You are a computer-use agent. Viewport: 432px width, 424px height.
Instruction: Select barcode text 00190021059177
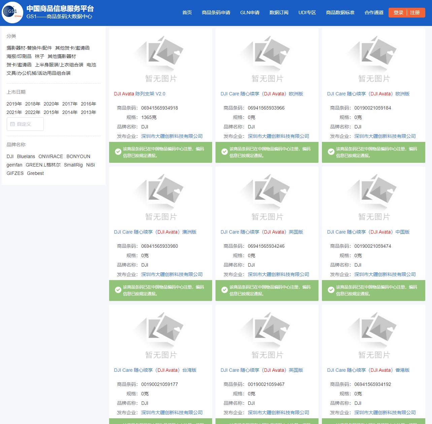click(x=160, y=384)
